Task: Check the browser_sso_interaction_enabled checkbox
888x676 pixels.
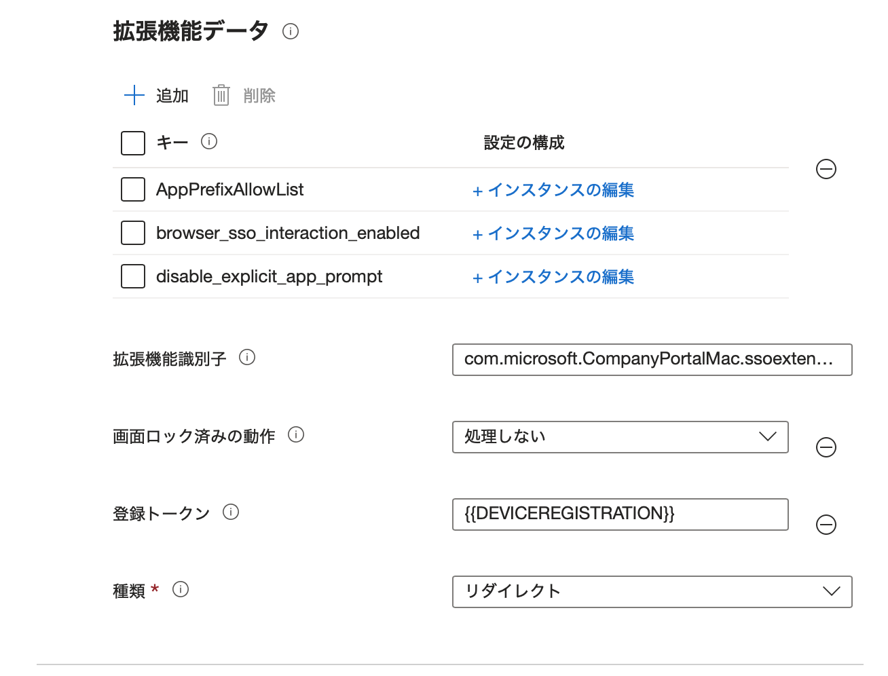Action: click(x=133, y=233)
